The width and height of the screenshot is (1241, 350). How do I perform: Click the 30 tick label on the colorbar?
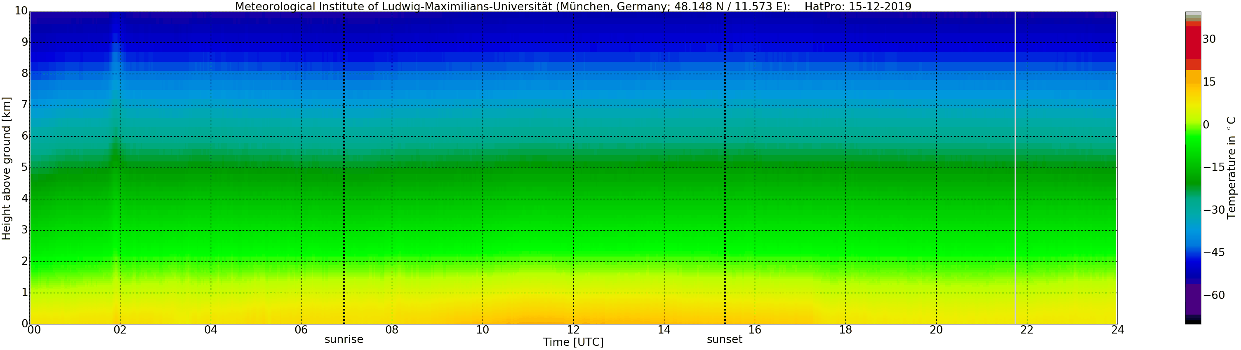tap(1209, 39)
